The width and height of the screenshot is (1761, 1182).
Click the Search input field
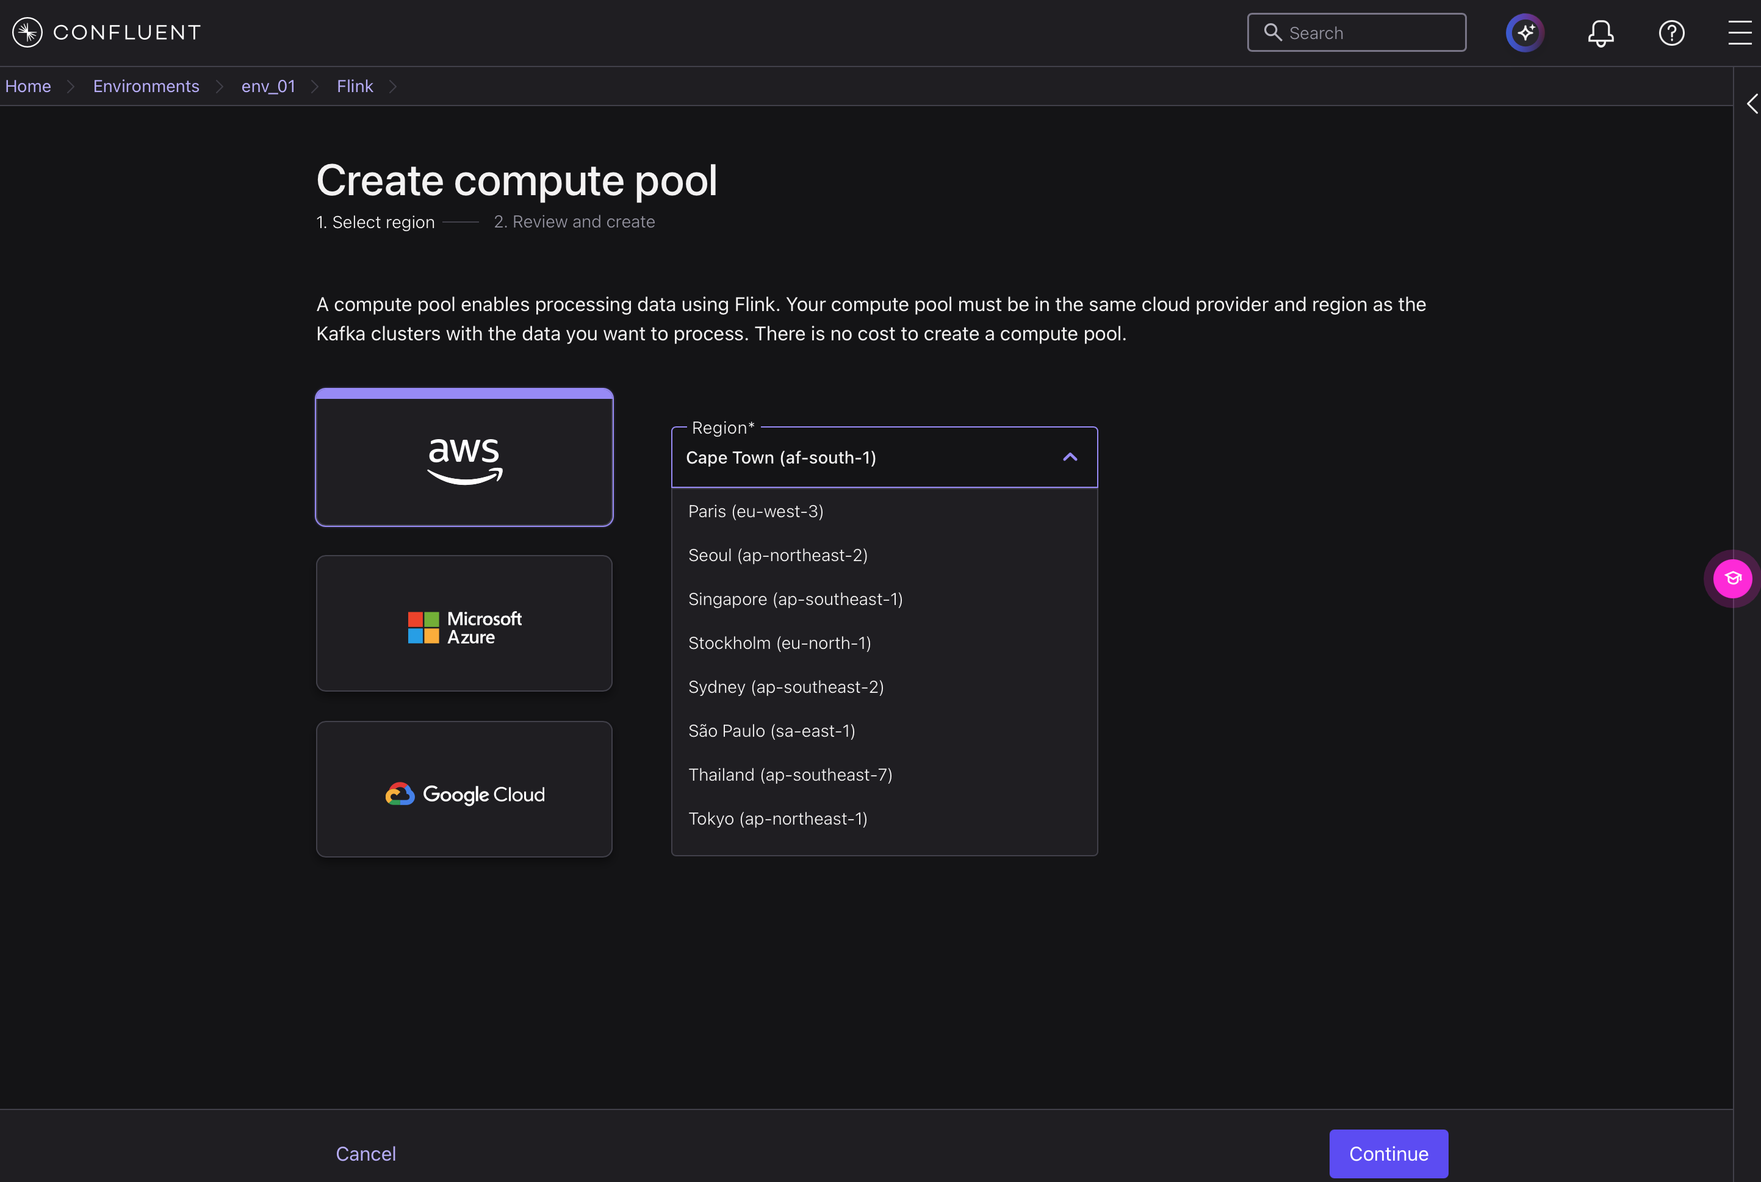point(1356,32)
